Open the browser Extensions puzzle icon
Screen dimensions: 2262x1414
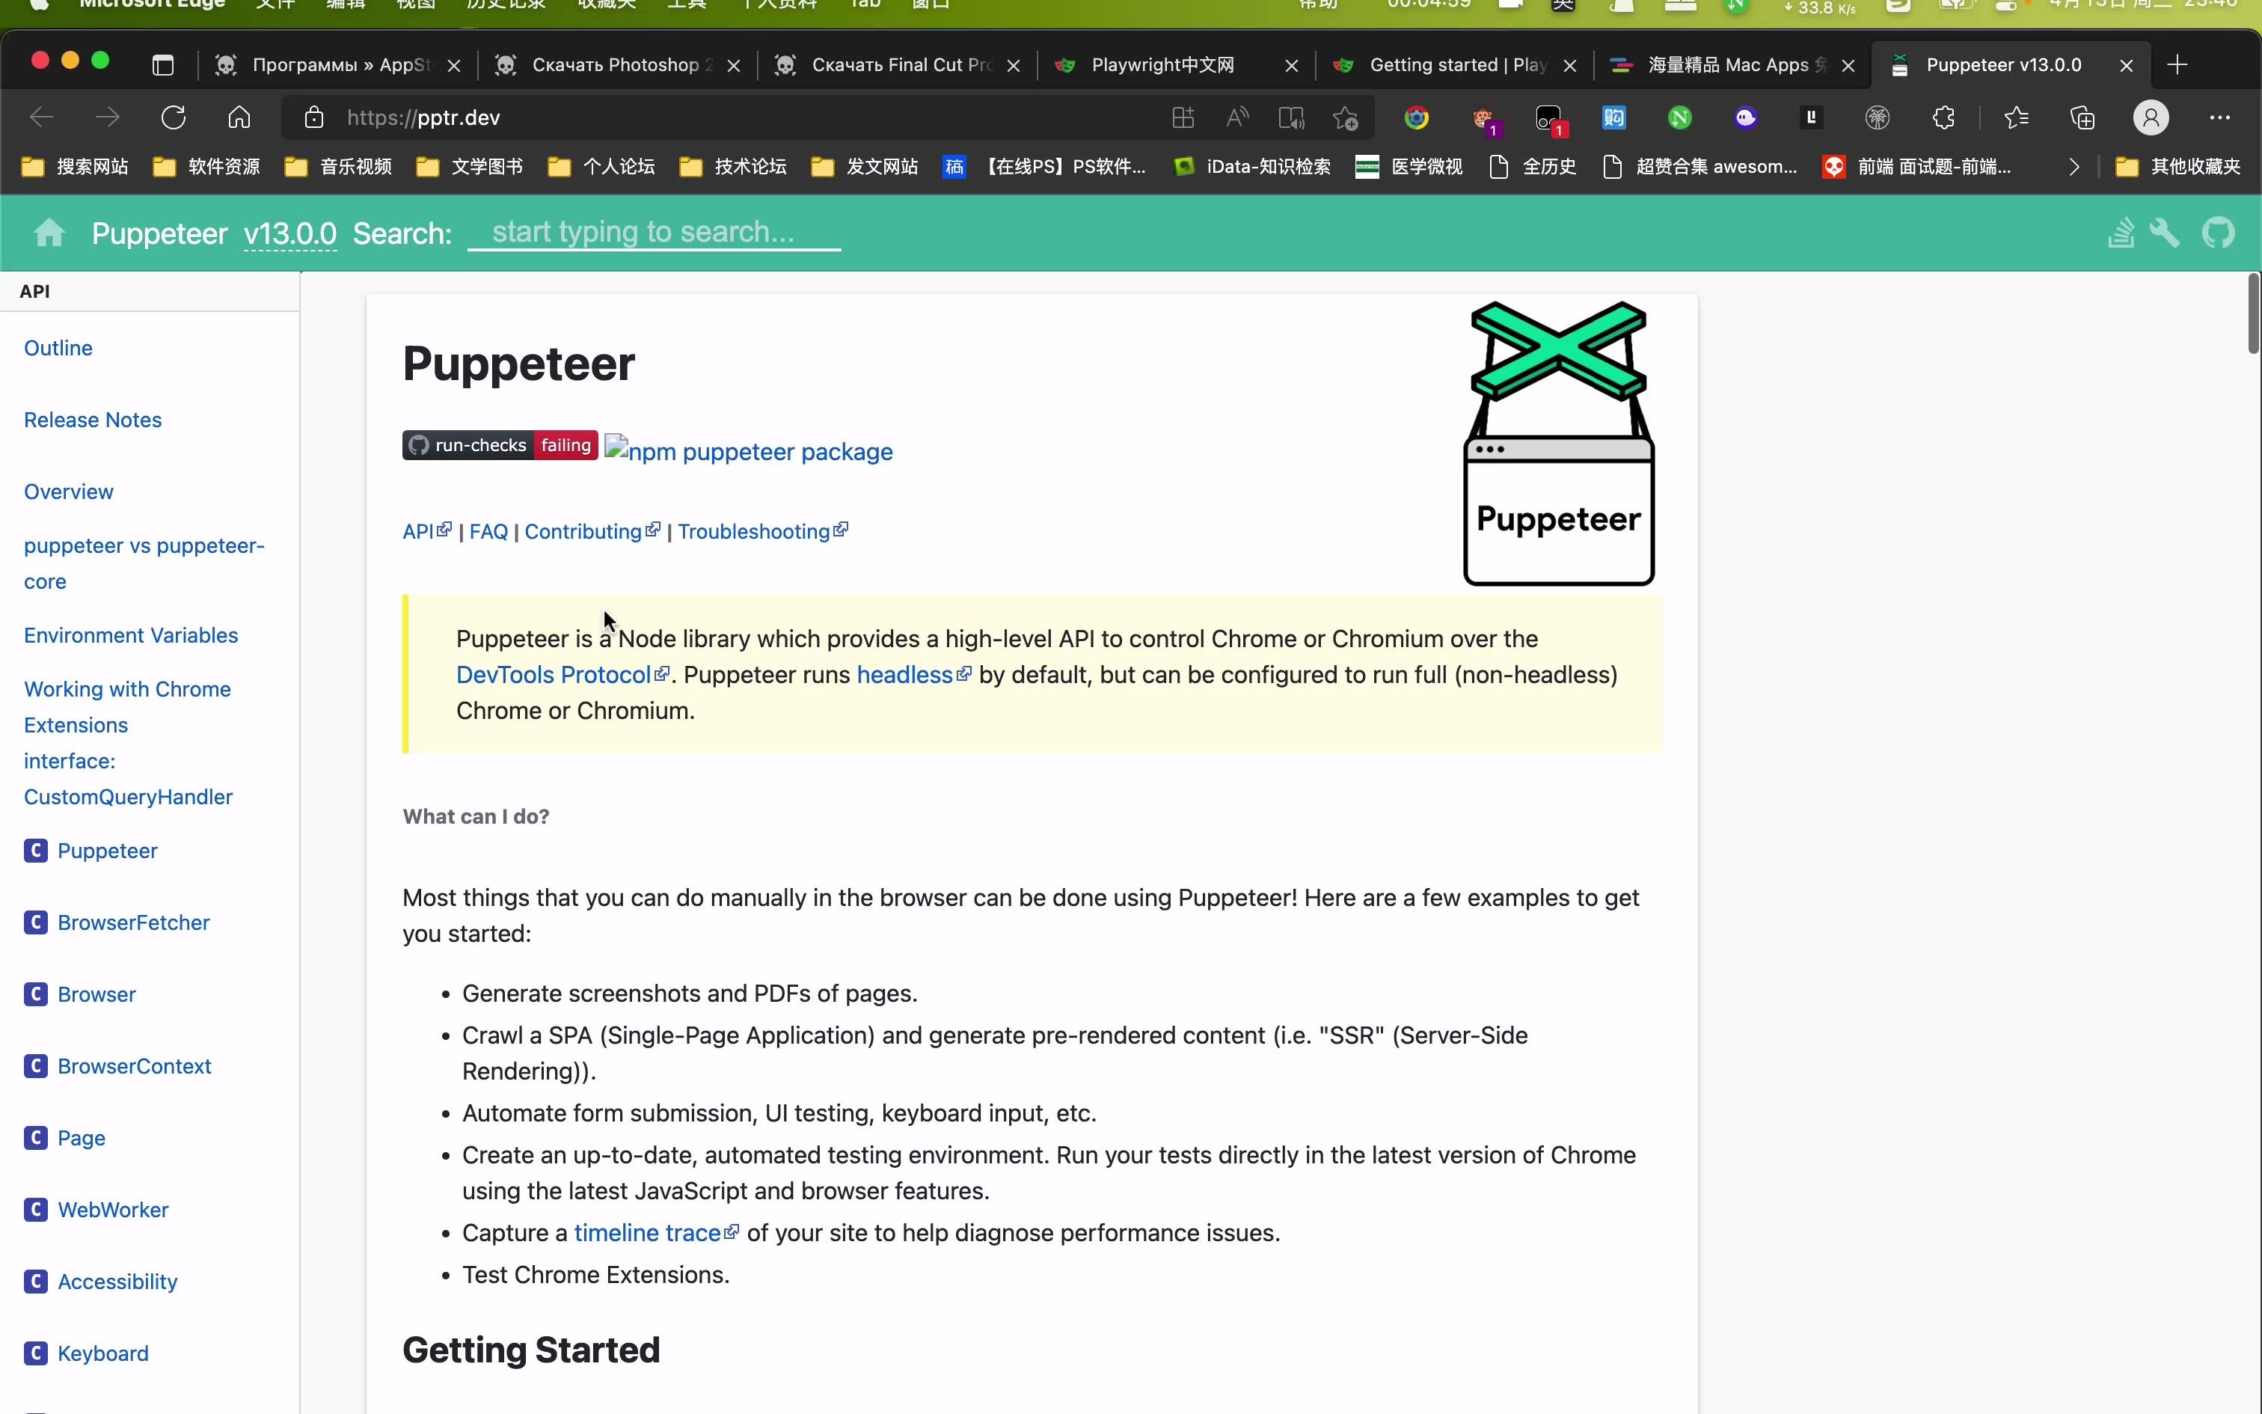click(1944, 117)
